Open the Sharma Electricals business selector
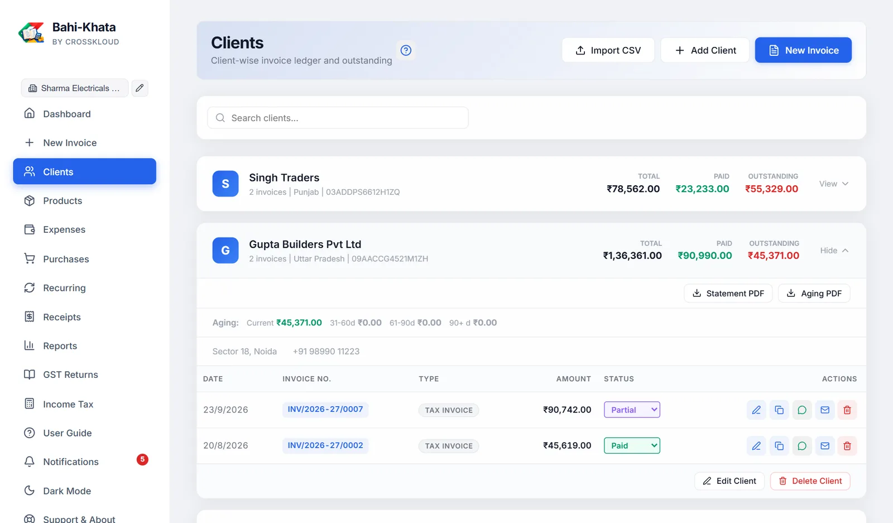The width and height of the screenshot is (893, 523). tap(75, 88)
